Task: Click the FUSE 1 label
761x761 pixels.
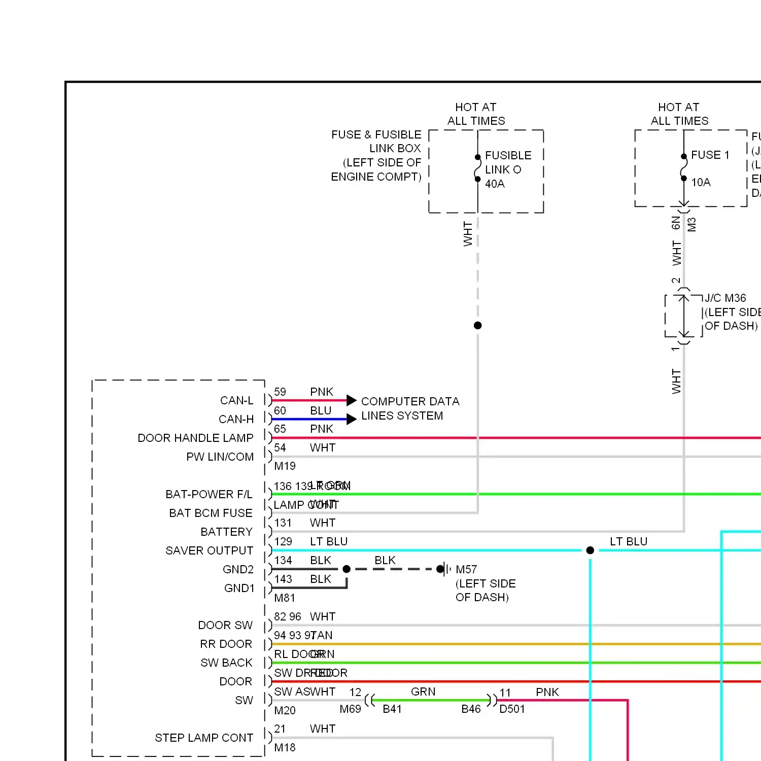Action: [x=710, y=155]
